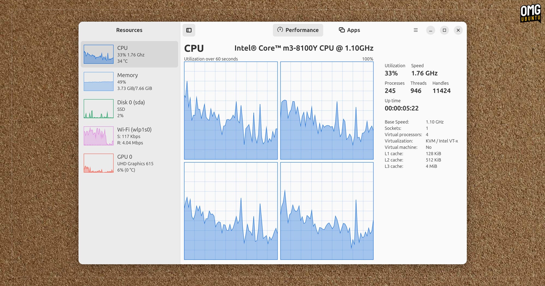
Task: Click the 100% graph scale label
Action: point(368,59)
